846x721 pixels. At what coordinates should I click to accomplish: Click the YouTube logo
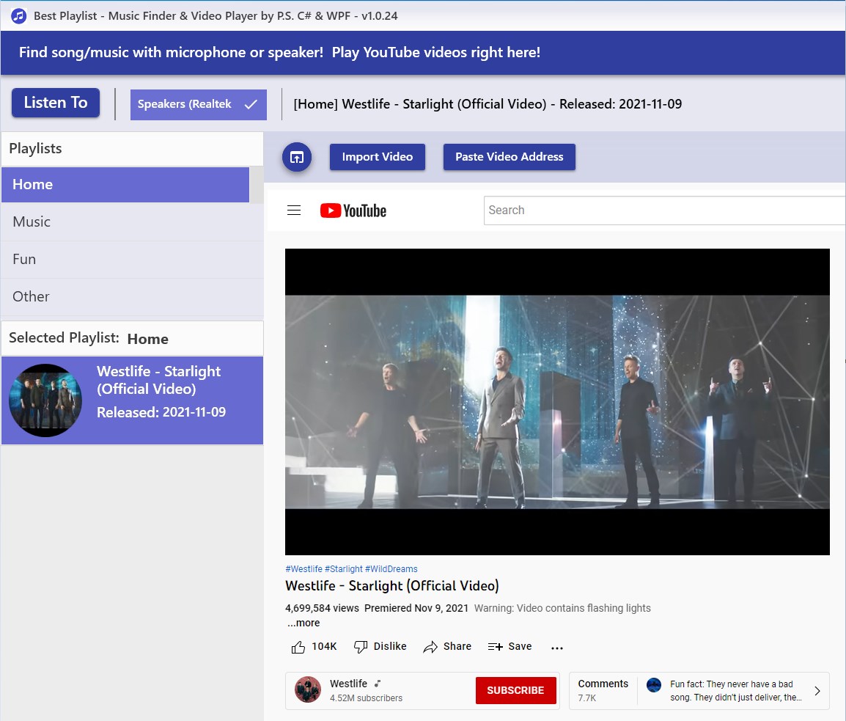[353, 211]
